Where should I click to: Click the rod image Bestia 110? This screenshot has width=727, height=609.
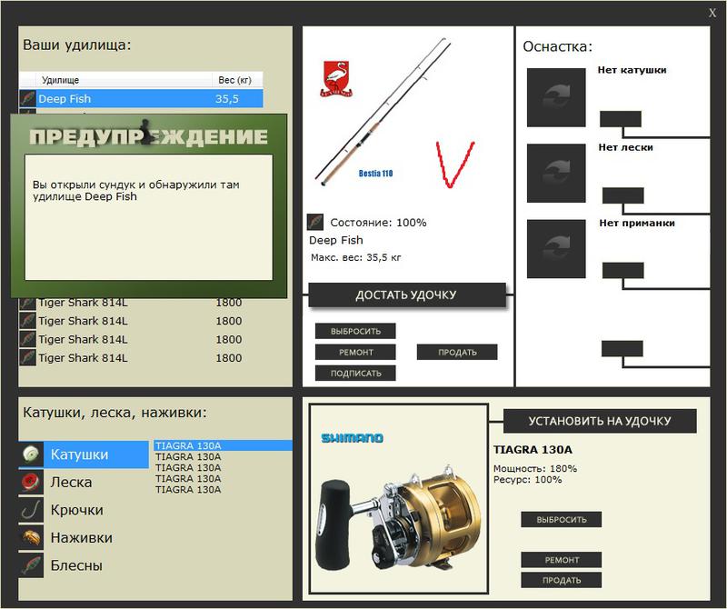point(383,112)
